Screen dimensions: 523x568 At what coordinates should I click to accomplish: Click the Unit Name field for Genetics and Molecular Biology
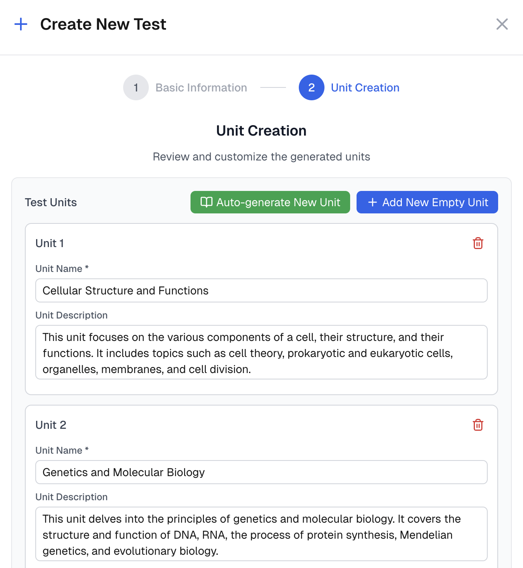point(261,472)
